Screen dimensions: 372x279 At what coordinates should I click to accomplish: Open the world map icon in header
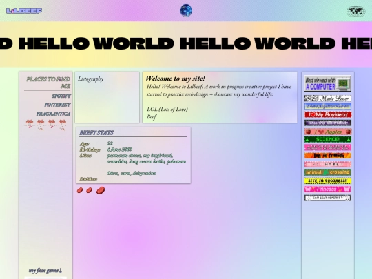tap(356, 12)
